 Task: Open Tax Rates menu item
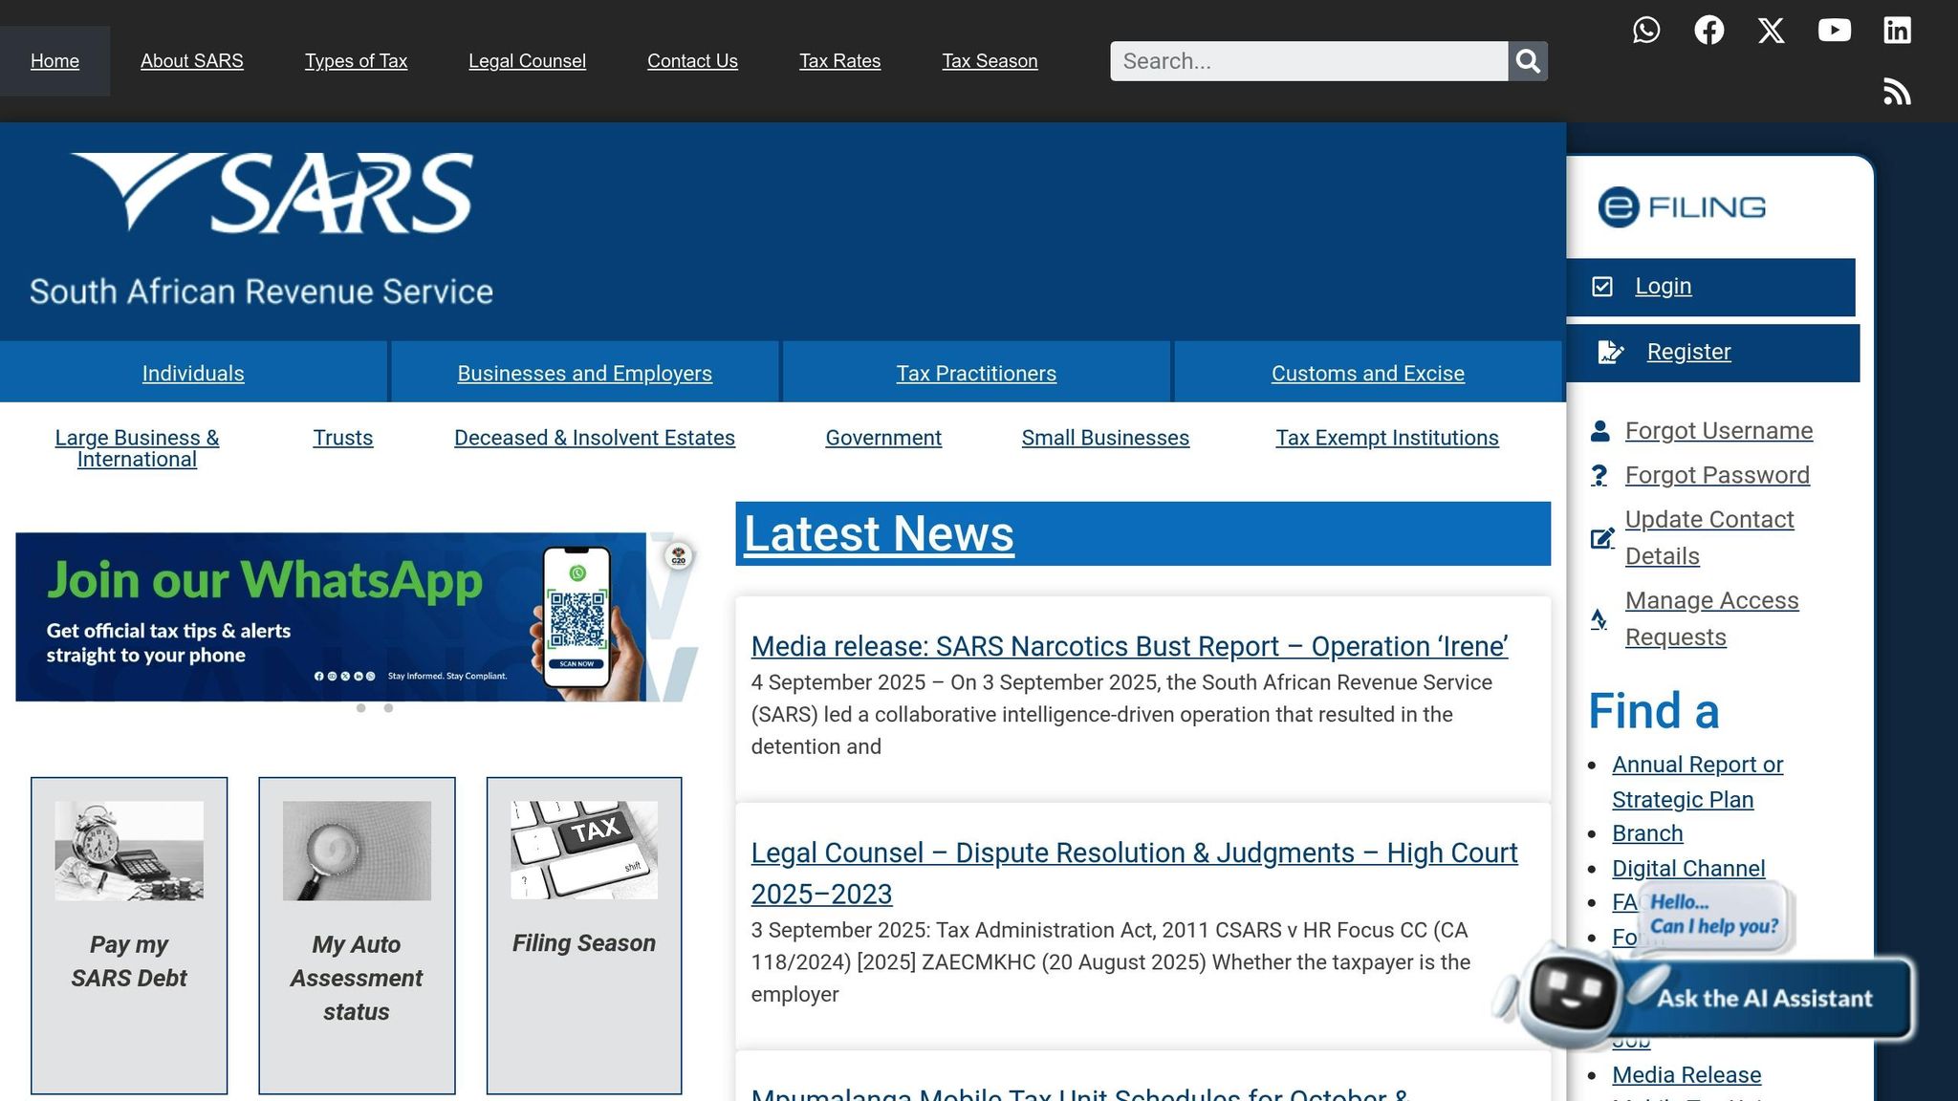(x=839, y=61)
